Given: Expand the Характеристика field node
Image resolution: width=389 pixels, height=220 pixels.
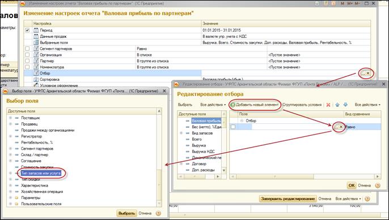Looking at the screenshot, I should tap(10, 186).
